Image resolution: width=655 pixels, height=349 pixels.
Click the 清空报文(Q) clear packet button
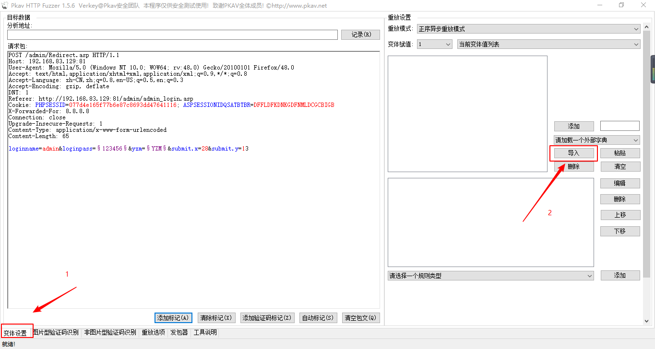361,317
